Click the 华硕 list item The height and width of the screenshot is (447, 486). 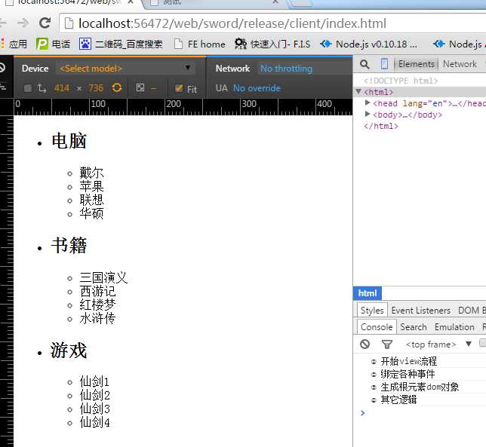tap(91, 213)
